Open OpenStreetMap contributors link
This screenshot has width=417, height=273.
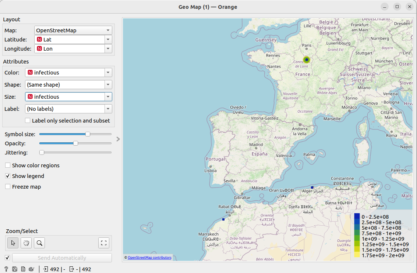tap(149, 258)
